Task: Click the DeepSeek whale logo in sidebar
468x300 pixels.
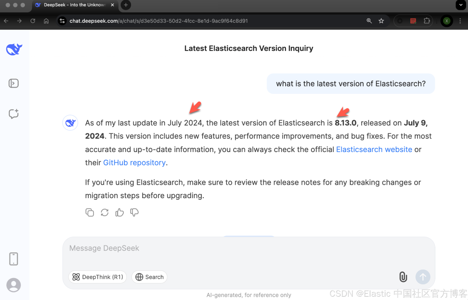Action: (14, 49)
